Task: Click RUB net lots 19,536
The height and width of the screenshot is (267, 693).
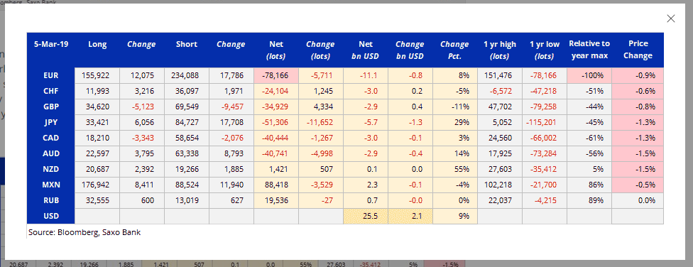Action: coord(276,200)
